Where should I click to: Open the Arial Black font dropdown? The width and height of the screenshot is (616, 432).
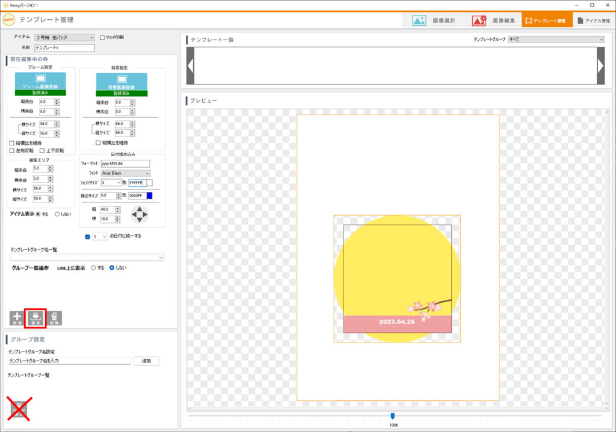pyautogui.click(x=126, y=173)
